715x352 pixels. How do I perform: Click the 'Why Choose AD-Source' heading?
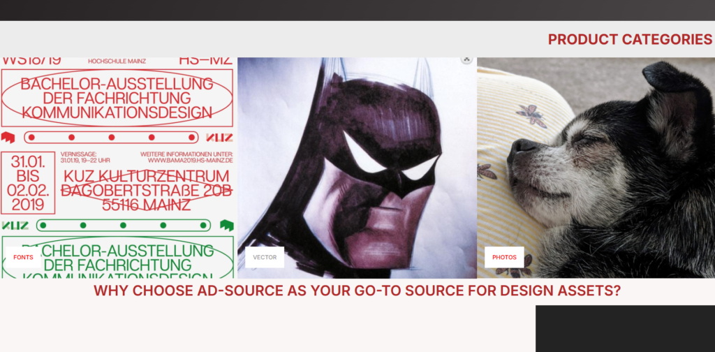(x=357, y=291)
